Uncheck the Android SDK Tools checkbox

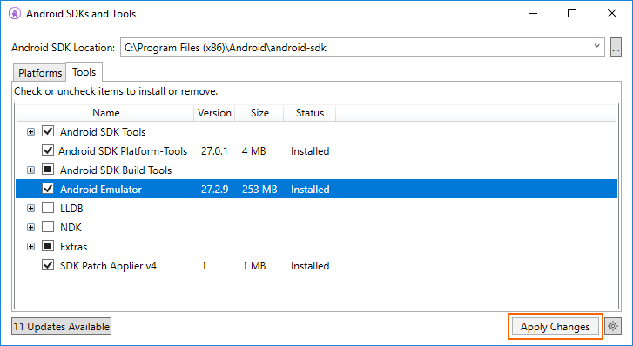[48, 131]
